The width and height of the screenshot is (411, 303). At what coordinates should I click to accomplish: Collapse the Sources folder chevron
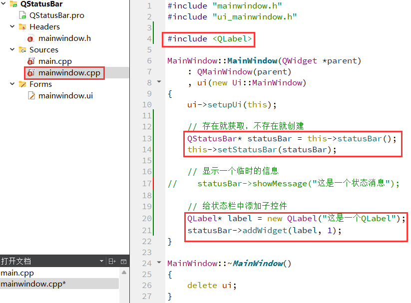12,49
